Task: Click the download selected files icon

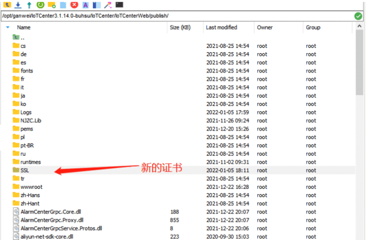Action: coord(18,4)
